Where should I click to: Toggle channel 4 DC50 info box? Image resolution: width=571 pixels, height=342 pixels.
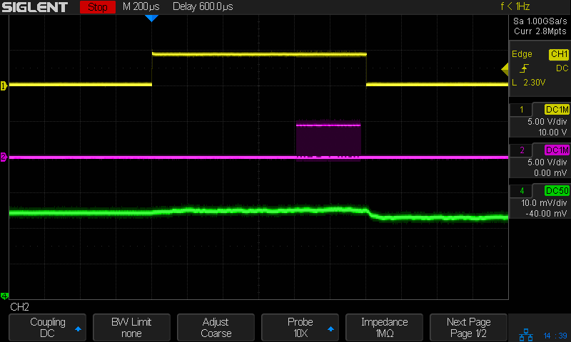coord(540,202)
